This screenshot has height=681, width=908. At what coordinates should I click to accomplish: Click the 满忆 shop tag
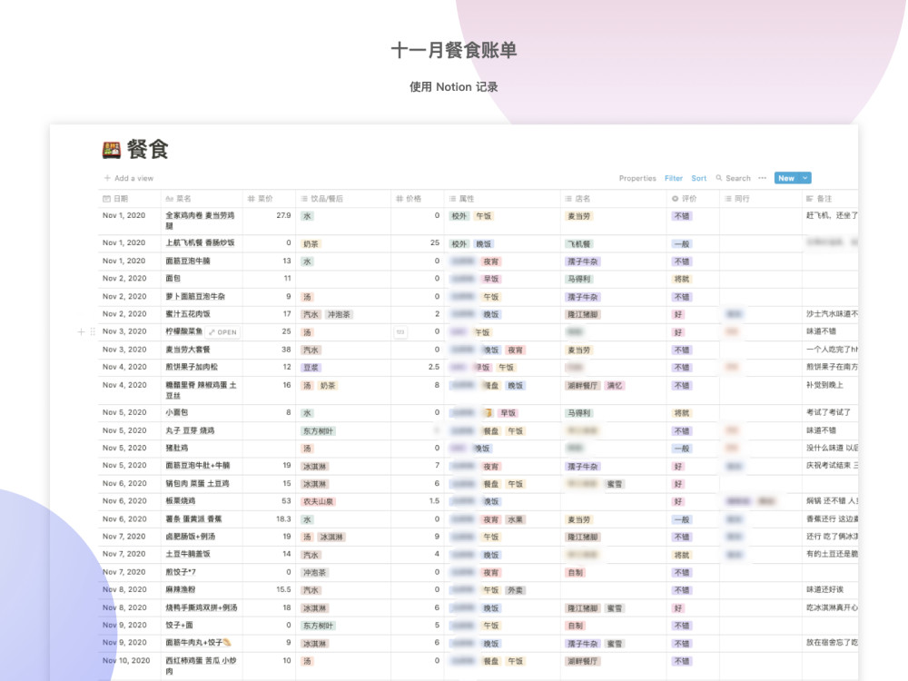click(x=615, y=386)
